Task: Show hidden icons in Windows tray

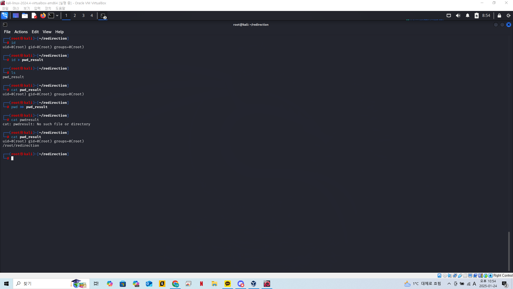Action: [x=449, y=284]
